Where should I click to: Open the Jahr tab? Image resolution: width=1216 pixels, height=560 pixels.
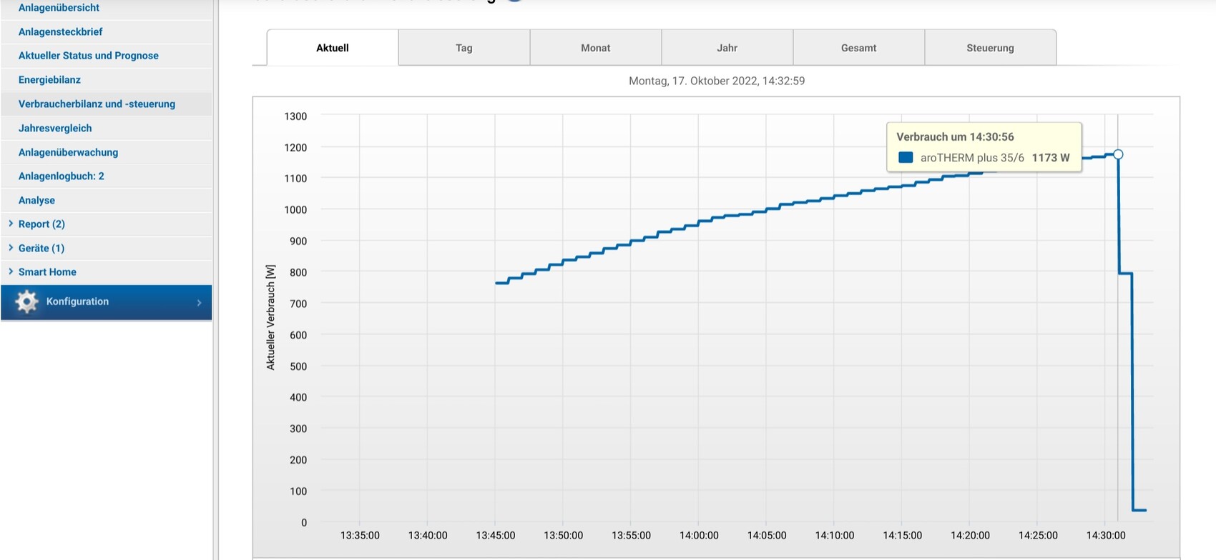(727, 48)
